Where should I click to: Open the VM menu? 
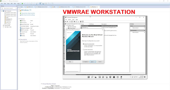(x=11, y=3)
